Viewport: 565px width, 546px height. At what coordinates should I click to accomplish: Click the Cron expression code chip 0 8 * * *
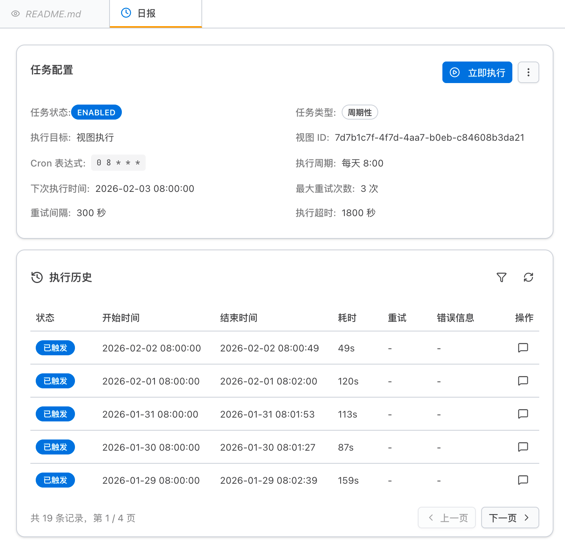tap(118, 163)
